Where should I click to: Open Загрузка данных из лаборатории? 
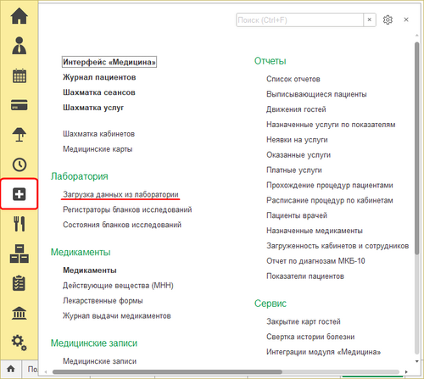(120, 194)
